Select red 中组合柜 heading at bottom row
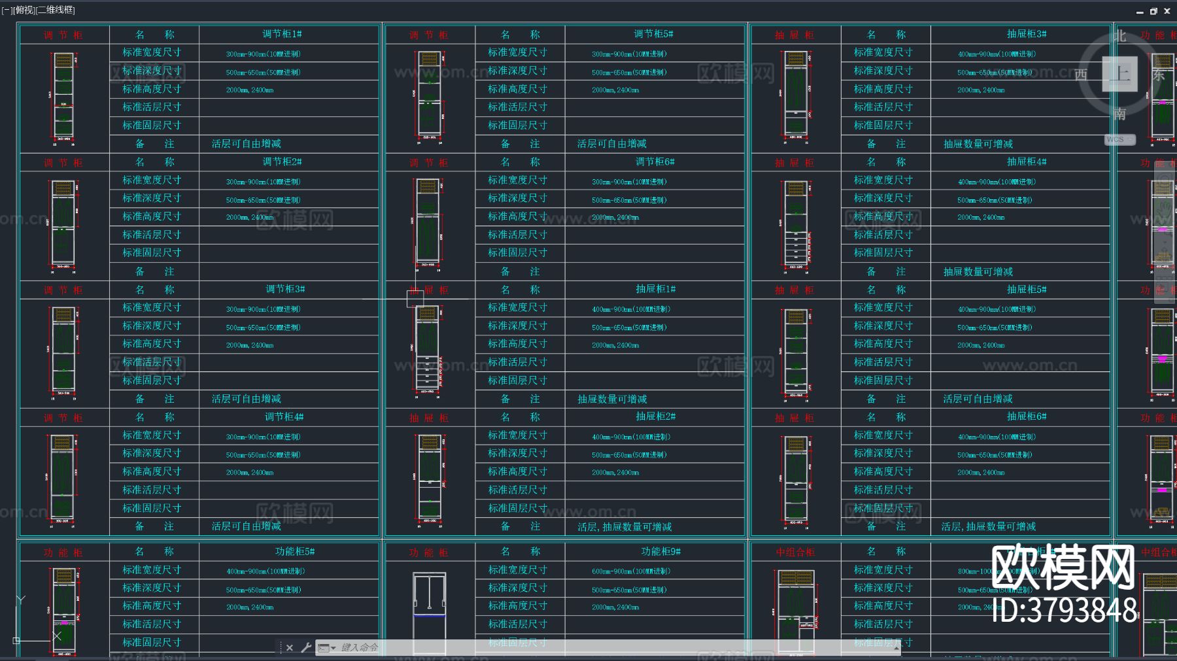Screen dimensions: 1177x661 (795, 552)
